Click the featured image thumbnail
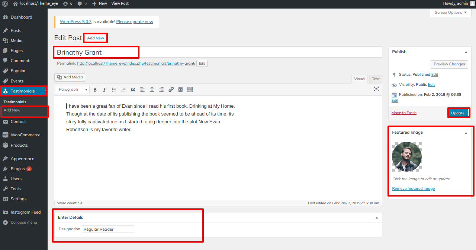The width and height of the screenshot is (476, 250). point(407,157)
